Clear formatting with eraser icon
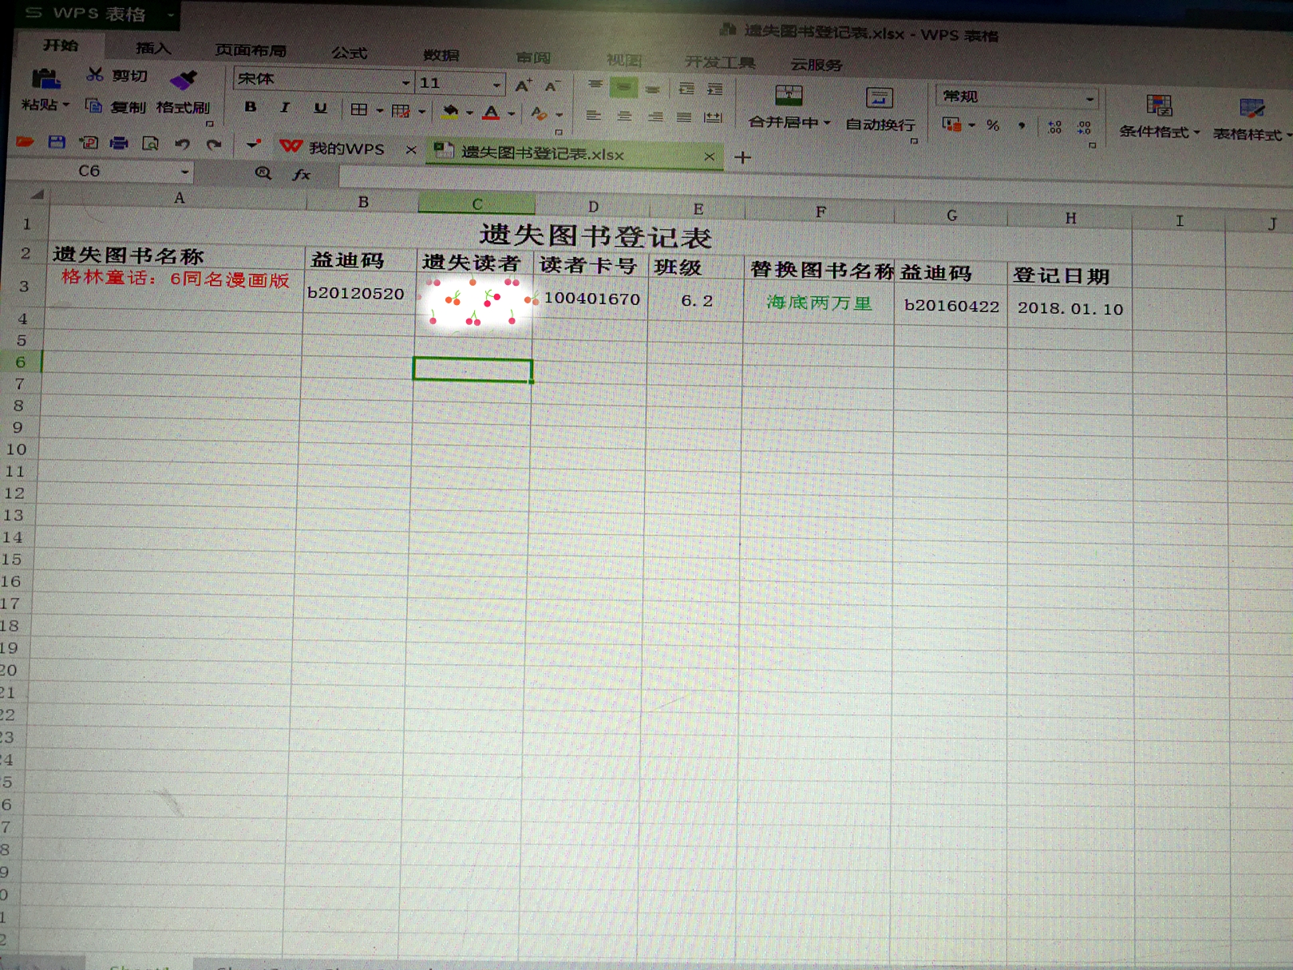This screenshot has width=1293, height=970. (x=539, y=113)
